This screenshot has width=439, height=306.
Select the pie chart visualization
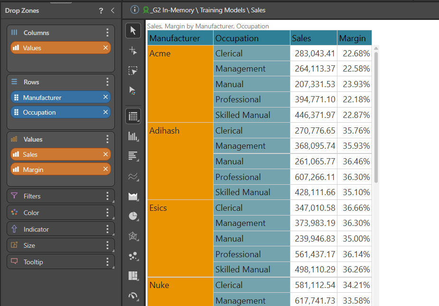[133, 216]
